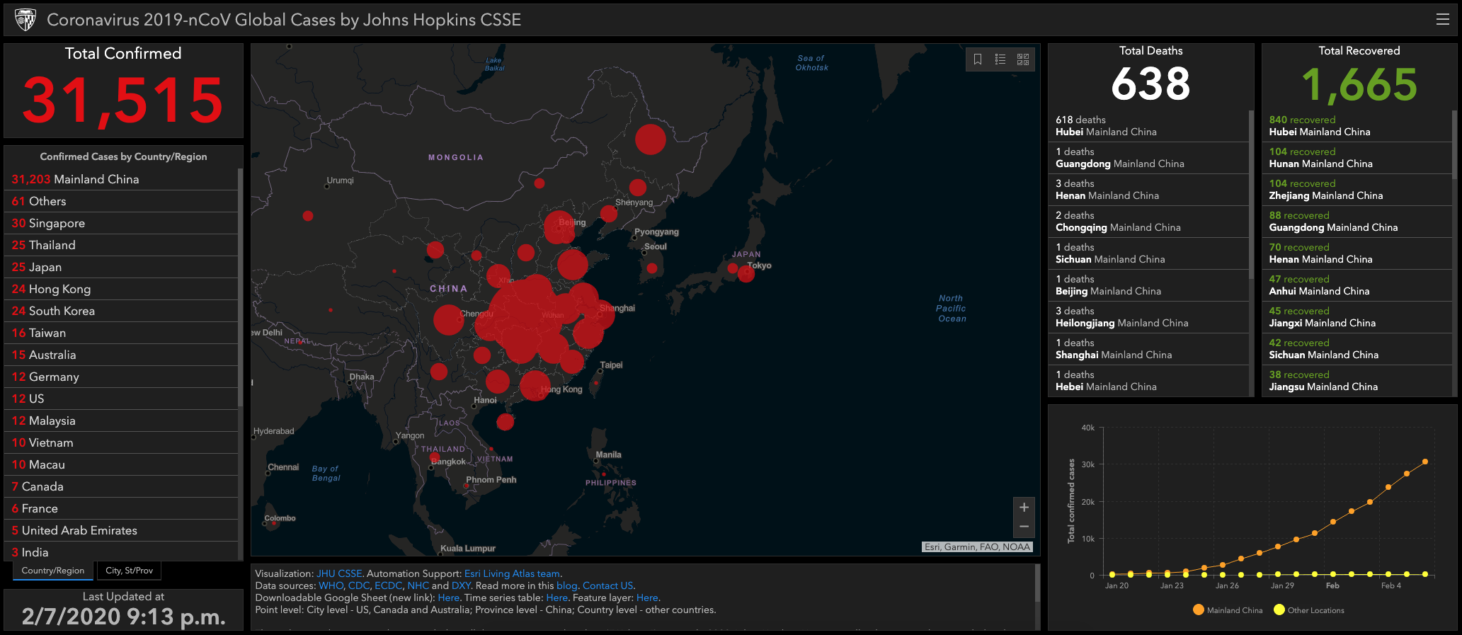Viewport: 1462px width, 635px height.
Task: Select Thailand in country list
Action: [121, 246]
